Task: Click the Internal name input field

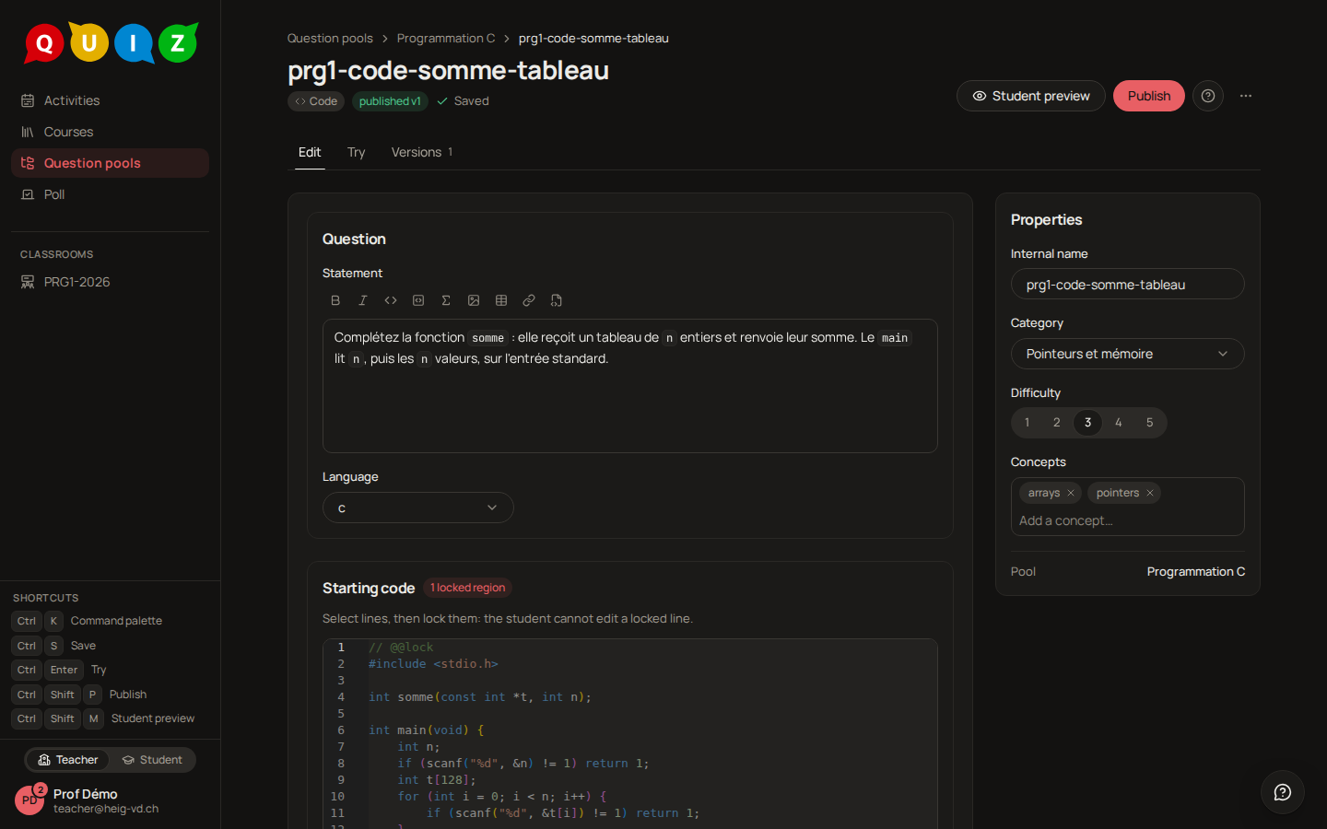Action: 1128,284
